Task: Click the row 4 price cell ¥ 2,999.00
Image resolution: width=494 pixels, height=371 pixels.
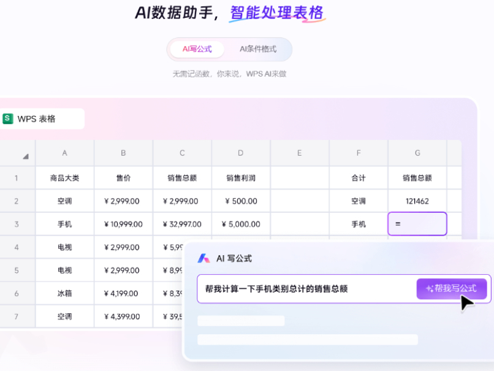Action: (x=124, y=247)
